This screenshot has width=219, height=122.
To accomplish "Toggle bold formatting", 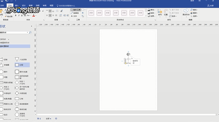I will [16, 15].
